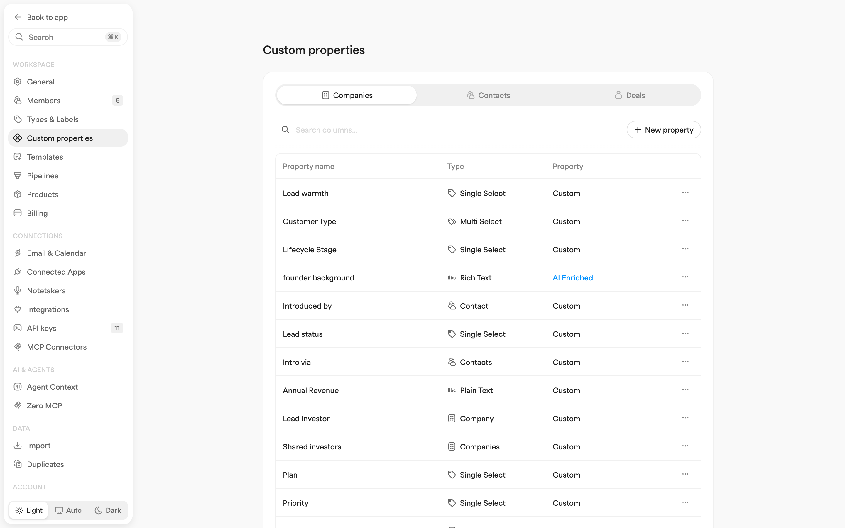Switch theme to Dark mode

coord(108,510)
